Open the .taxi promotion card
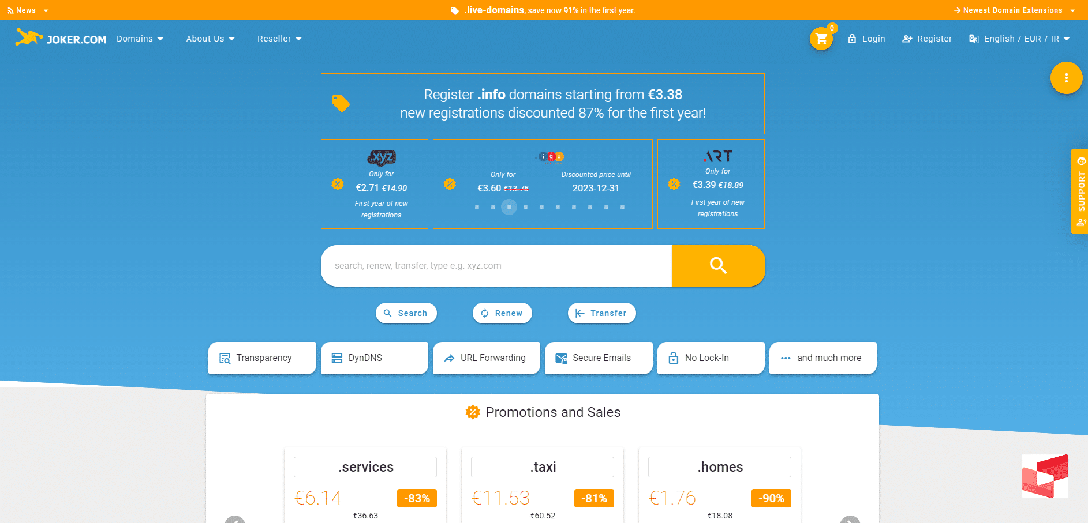This screenshot has height=523, width=1088. coord(543,486)
